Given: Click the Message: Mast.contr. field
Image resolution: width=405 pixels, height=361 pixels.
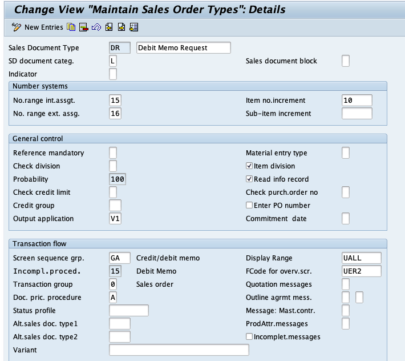Looking at the screenshot, I should [x=346, y=311].
